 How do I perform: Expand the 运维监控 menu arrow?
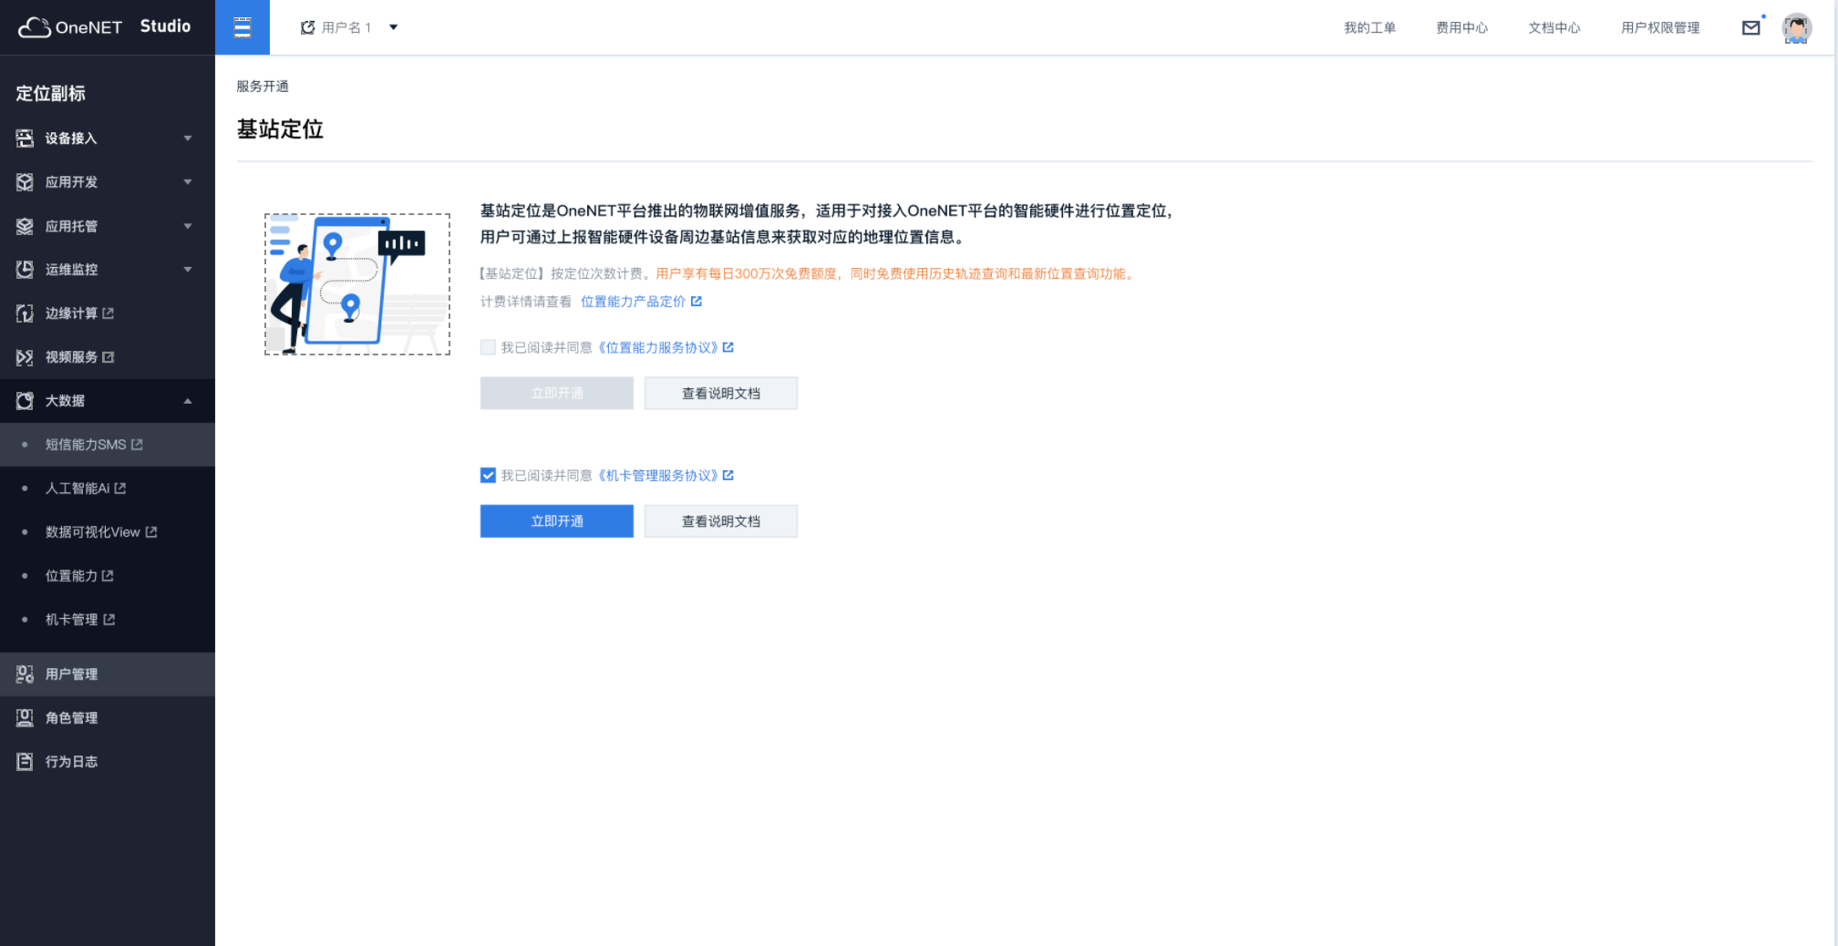point(188,270)
